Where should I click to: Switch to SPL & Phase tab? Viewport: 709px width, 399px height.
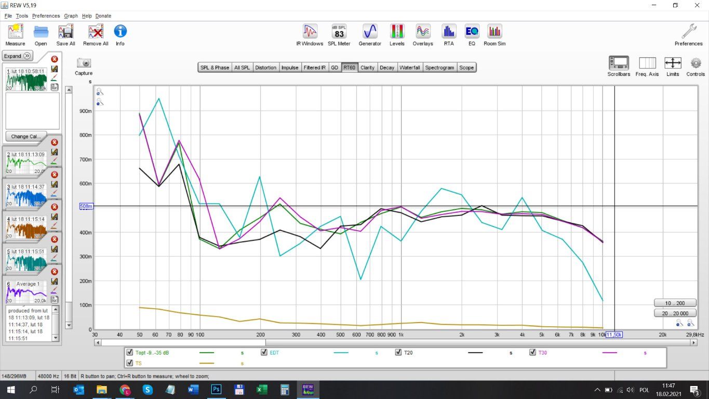pos(215,68)
